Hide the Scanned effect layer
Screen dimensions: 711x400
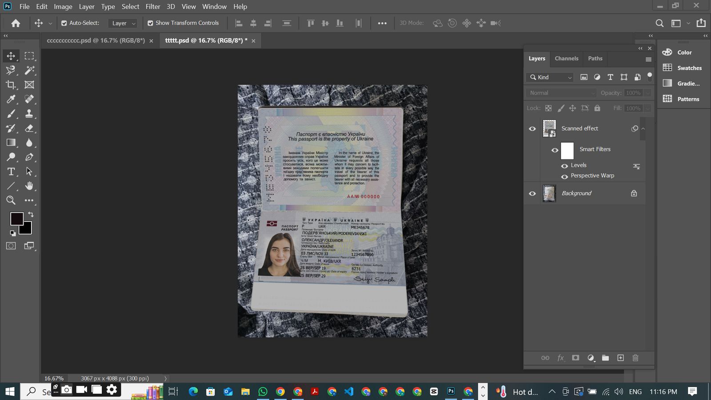[x=532, y=129]
